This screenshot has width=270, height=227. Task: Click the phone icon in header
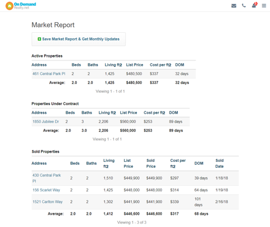[x=244, y=6]
